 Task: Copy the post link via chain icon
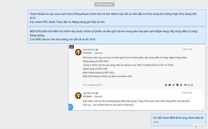(x=166, y=85)
